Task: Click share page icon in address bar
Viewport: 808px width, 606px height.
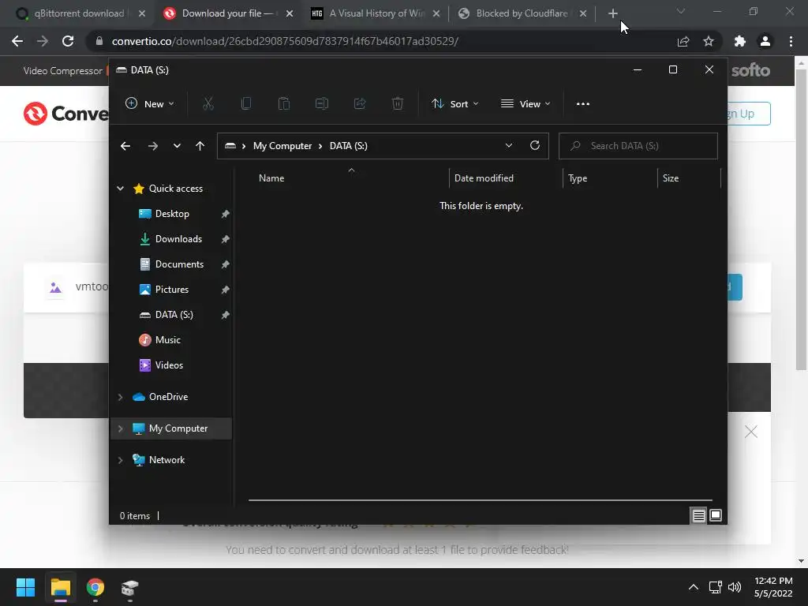Action: coord(683,41)
